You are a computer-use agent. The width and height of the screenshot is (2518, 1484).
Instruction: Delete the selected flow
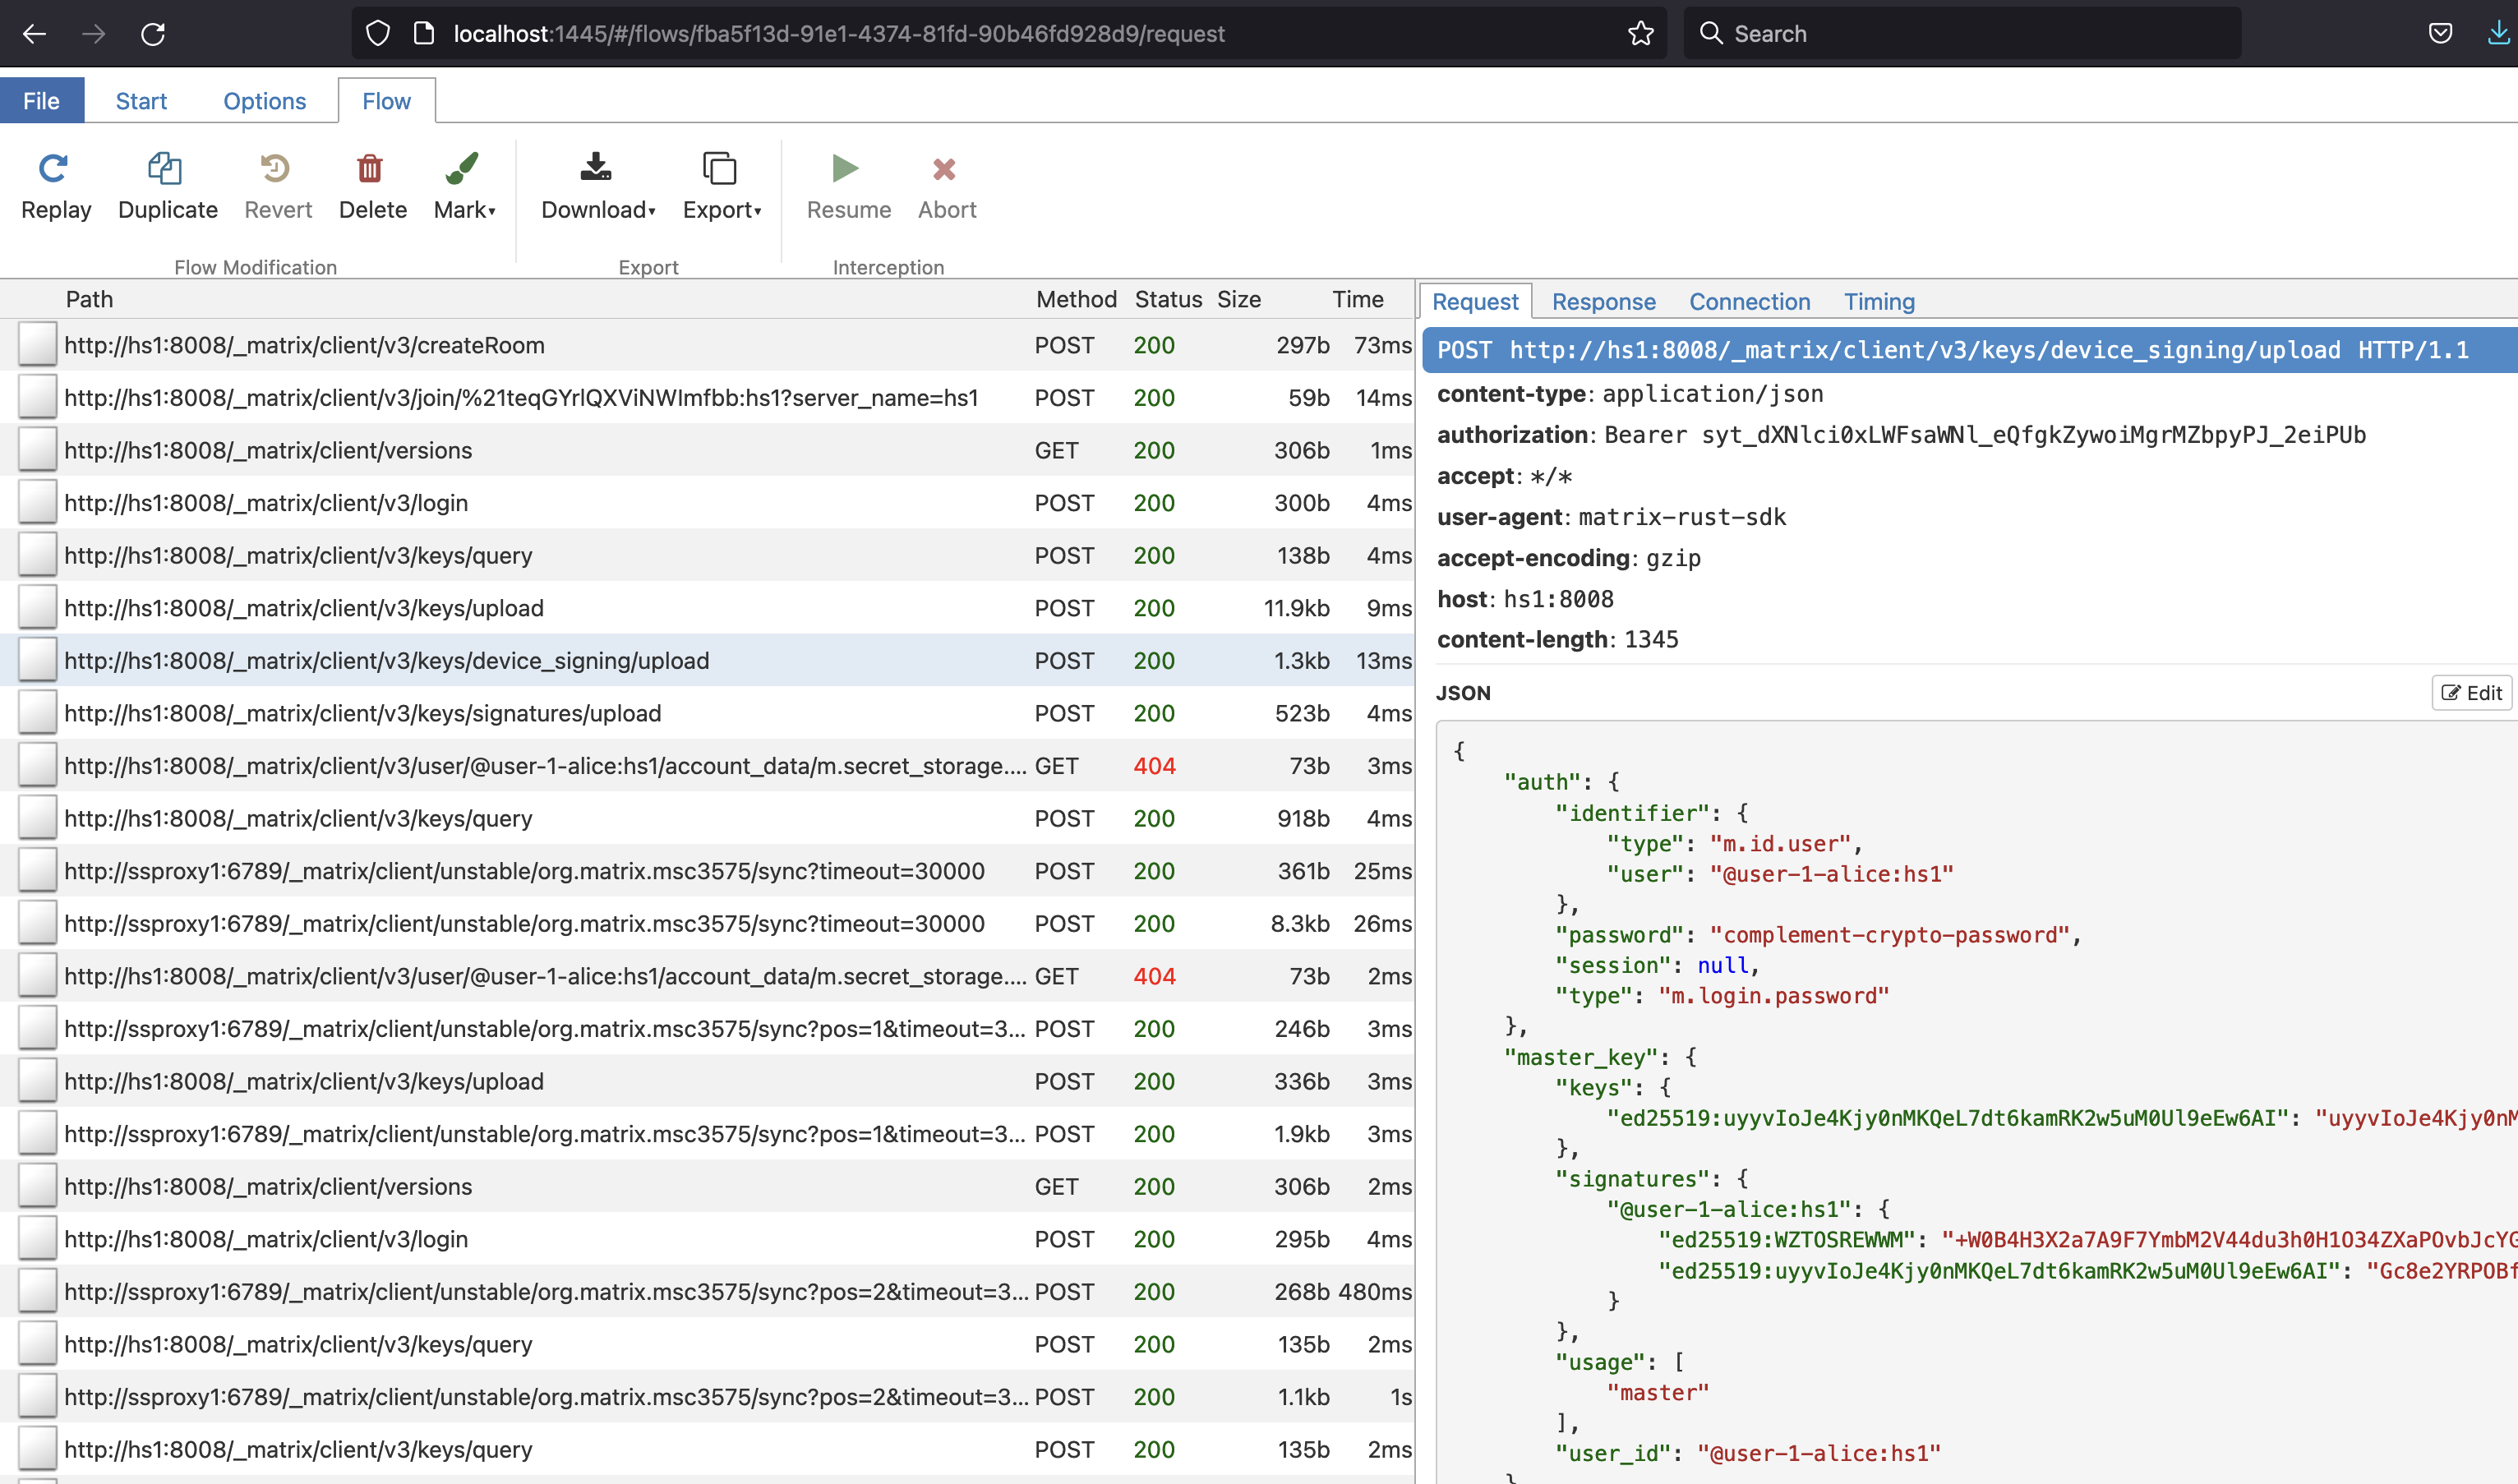click(x=371, y=186)
